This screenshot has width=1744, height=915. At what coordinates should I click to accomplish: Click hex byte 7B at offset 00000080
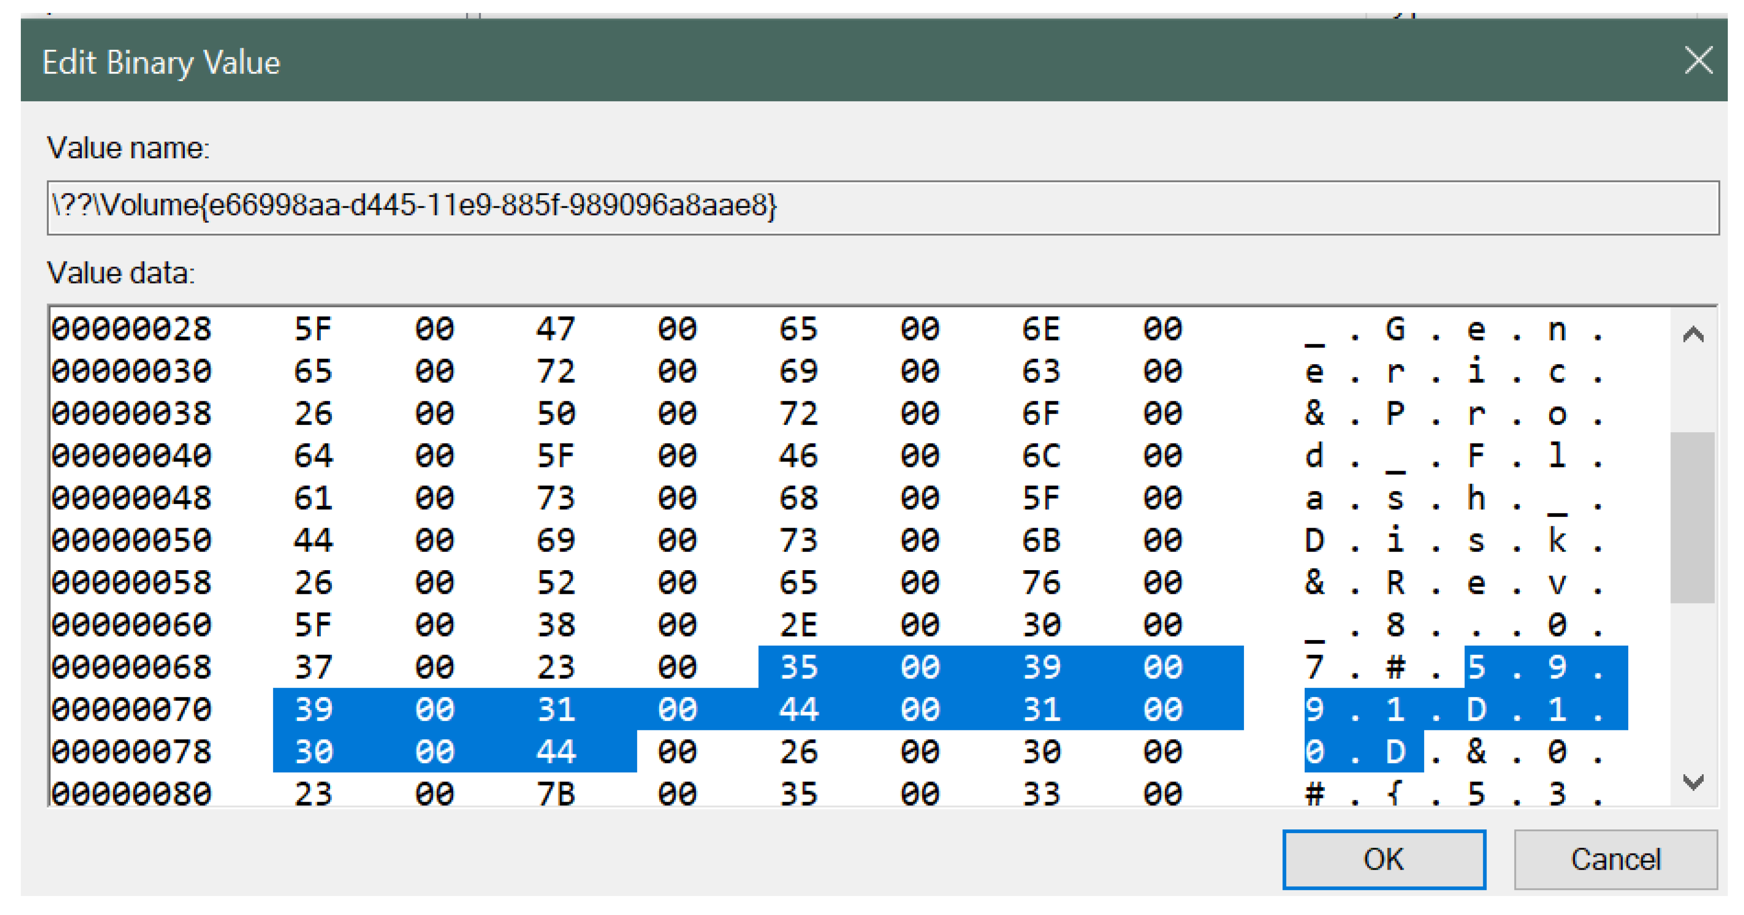(x=555, y=794)
